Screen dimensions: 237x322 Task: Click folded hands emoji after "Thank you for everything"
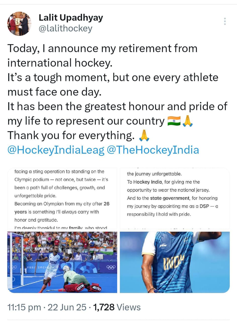point(144,136)
